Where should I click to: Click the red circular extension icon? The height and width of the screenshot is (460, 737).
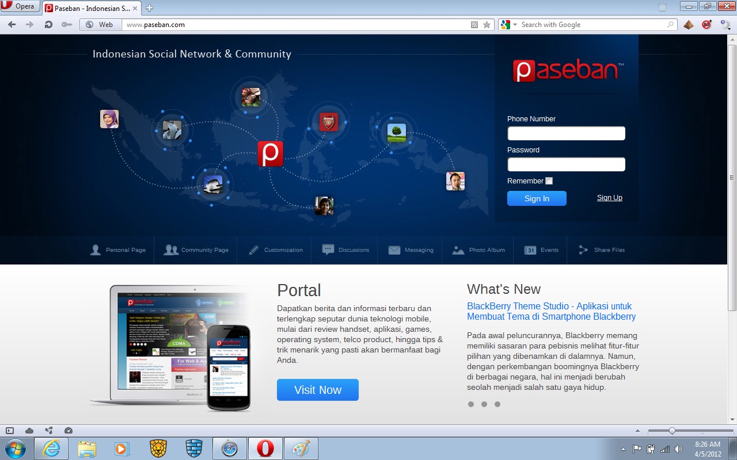707,25
